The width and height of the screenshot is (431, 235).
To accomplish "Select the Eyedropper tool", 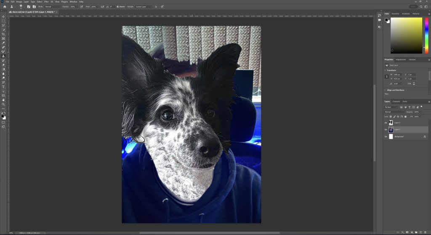I will pos(3,43).
